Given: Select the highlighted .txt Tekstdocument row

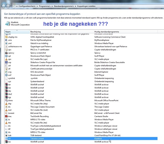Looking at the screenshot, I should point(81,139).
